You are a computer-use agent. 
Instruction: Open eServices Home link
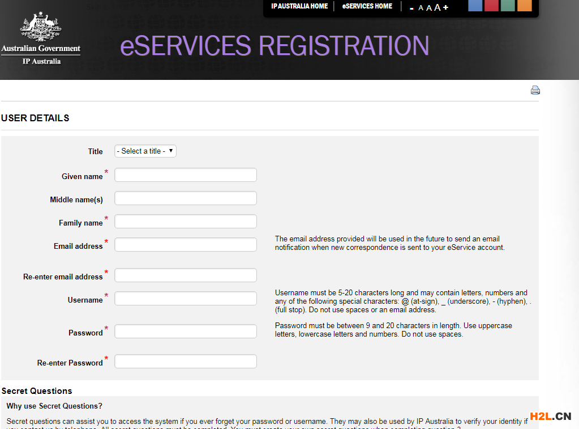point(367,6)
